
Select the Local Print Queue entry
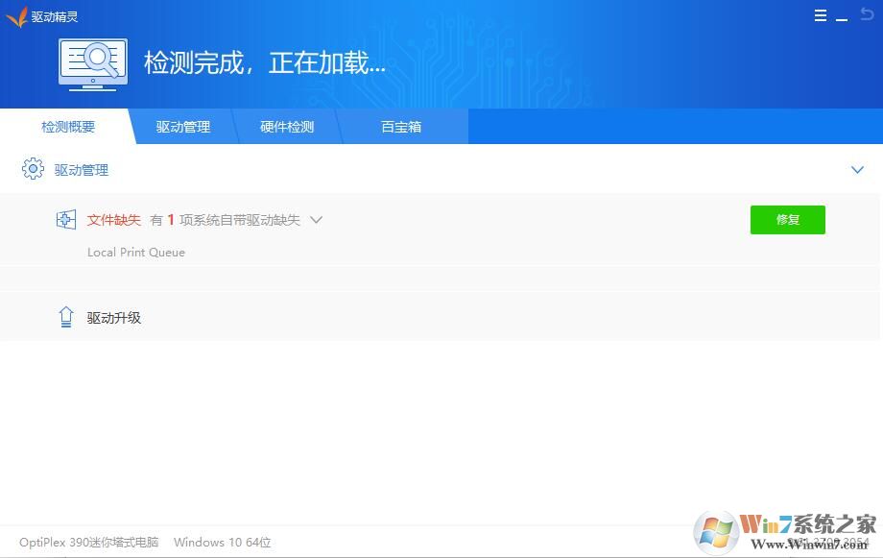click(x=136, y=253)
